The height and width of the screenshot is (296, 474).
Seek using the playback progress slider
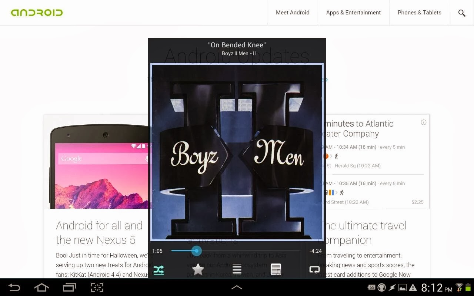click(x=236, y=251)
